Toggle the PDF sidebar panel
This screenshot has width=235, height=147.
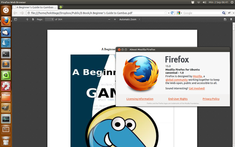[16, 19]
